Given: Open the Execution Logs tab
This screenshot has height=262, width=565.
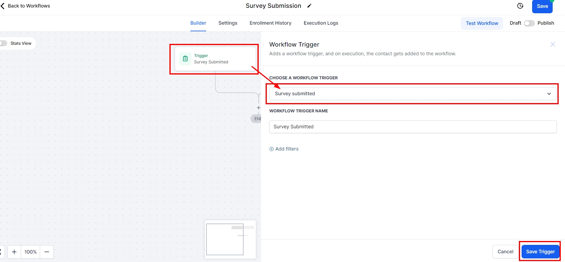Looking at the screenshot, I should pyautogui.click(x=320, y=23).
